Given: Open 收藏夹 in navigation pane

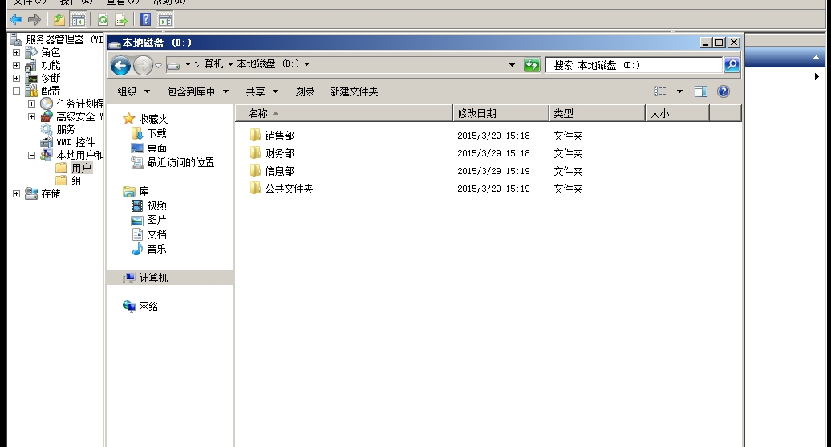Looking at the screenshot, I should point(153,119).
